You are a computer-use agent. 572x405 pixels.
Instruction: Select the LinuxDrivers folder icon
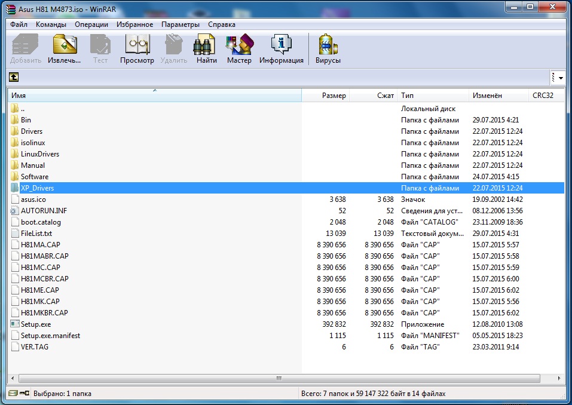pyautogui.click(x=14, y=154)
